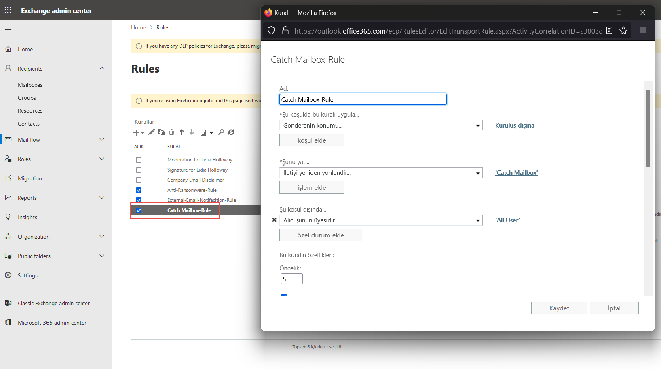
Task: Expand the Roles section chevron
Action: click(102, 159)
